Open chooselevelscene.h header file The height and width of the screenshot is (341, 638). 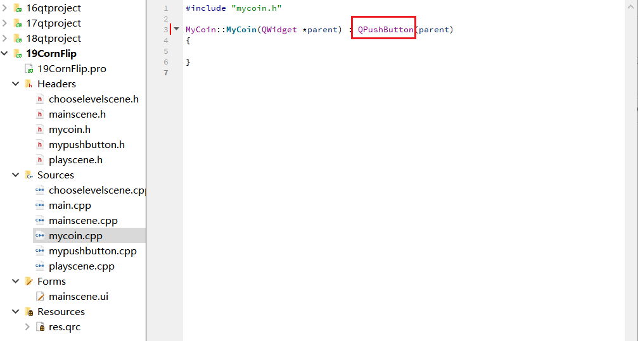94,99
